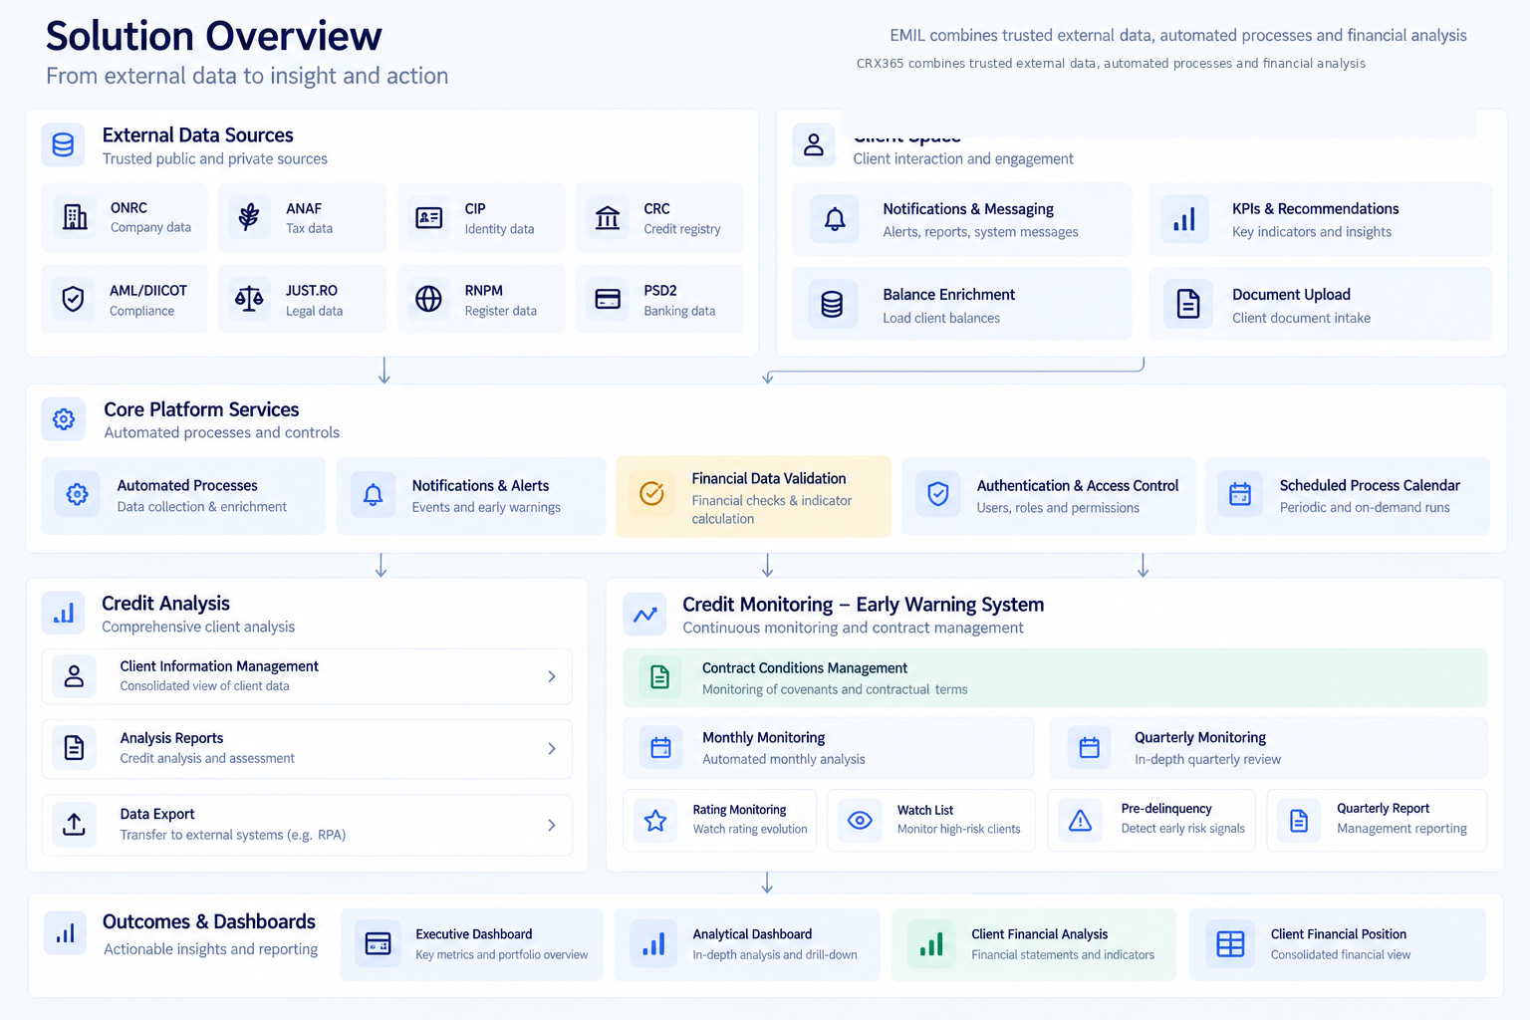Click the Financial Data Validation checkmark icon
1530x1020 pixels.
651,493
